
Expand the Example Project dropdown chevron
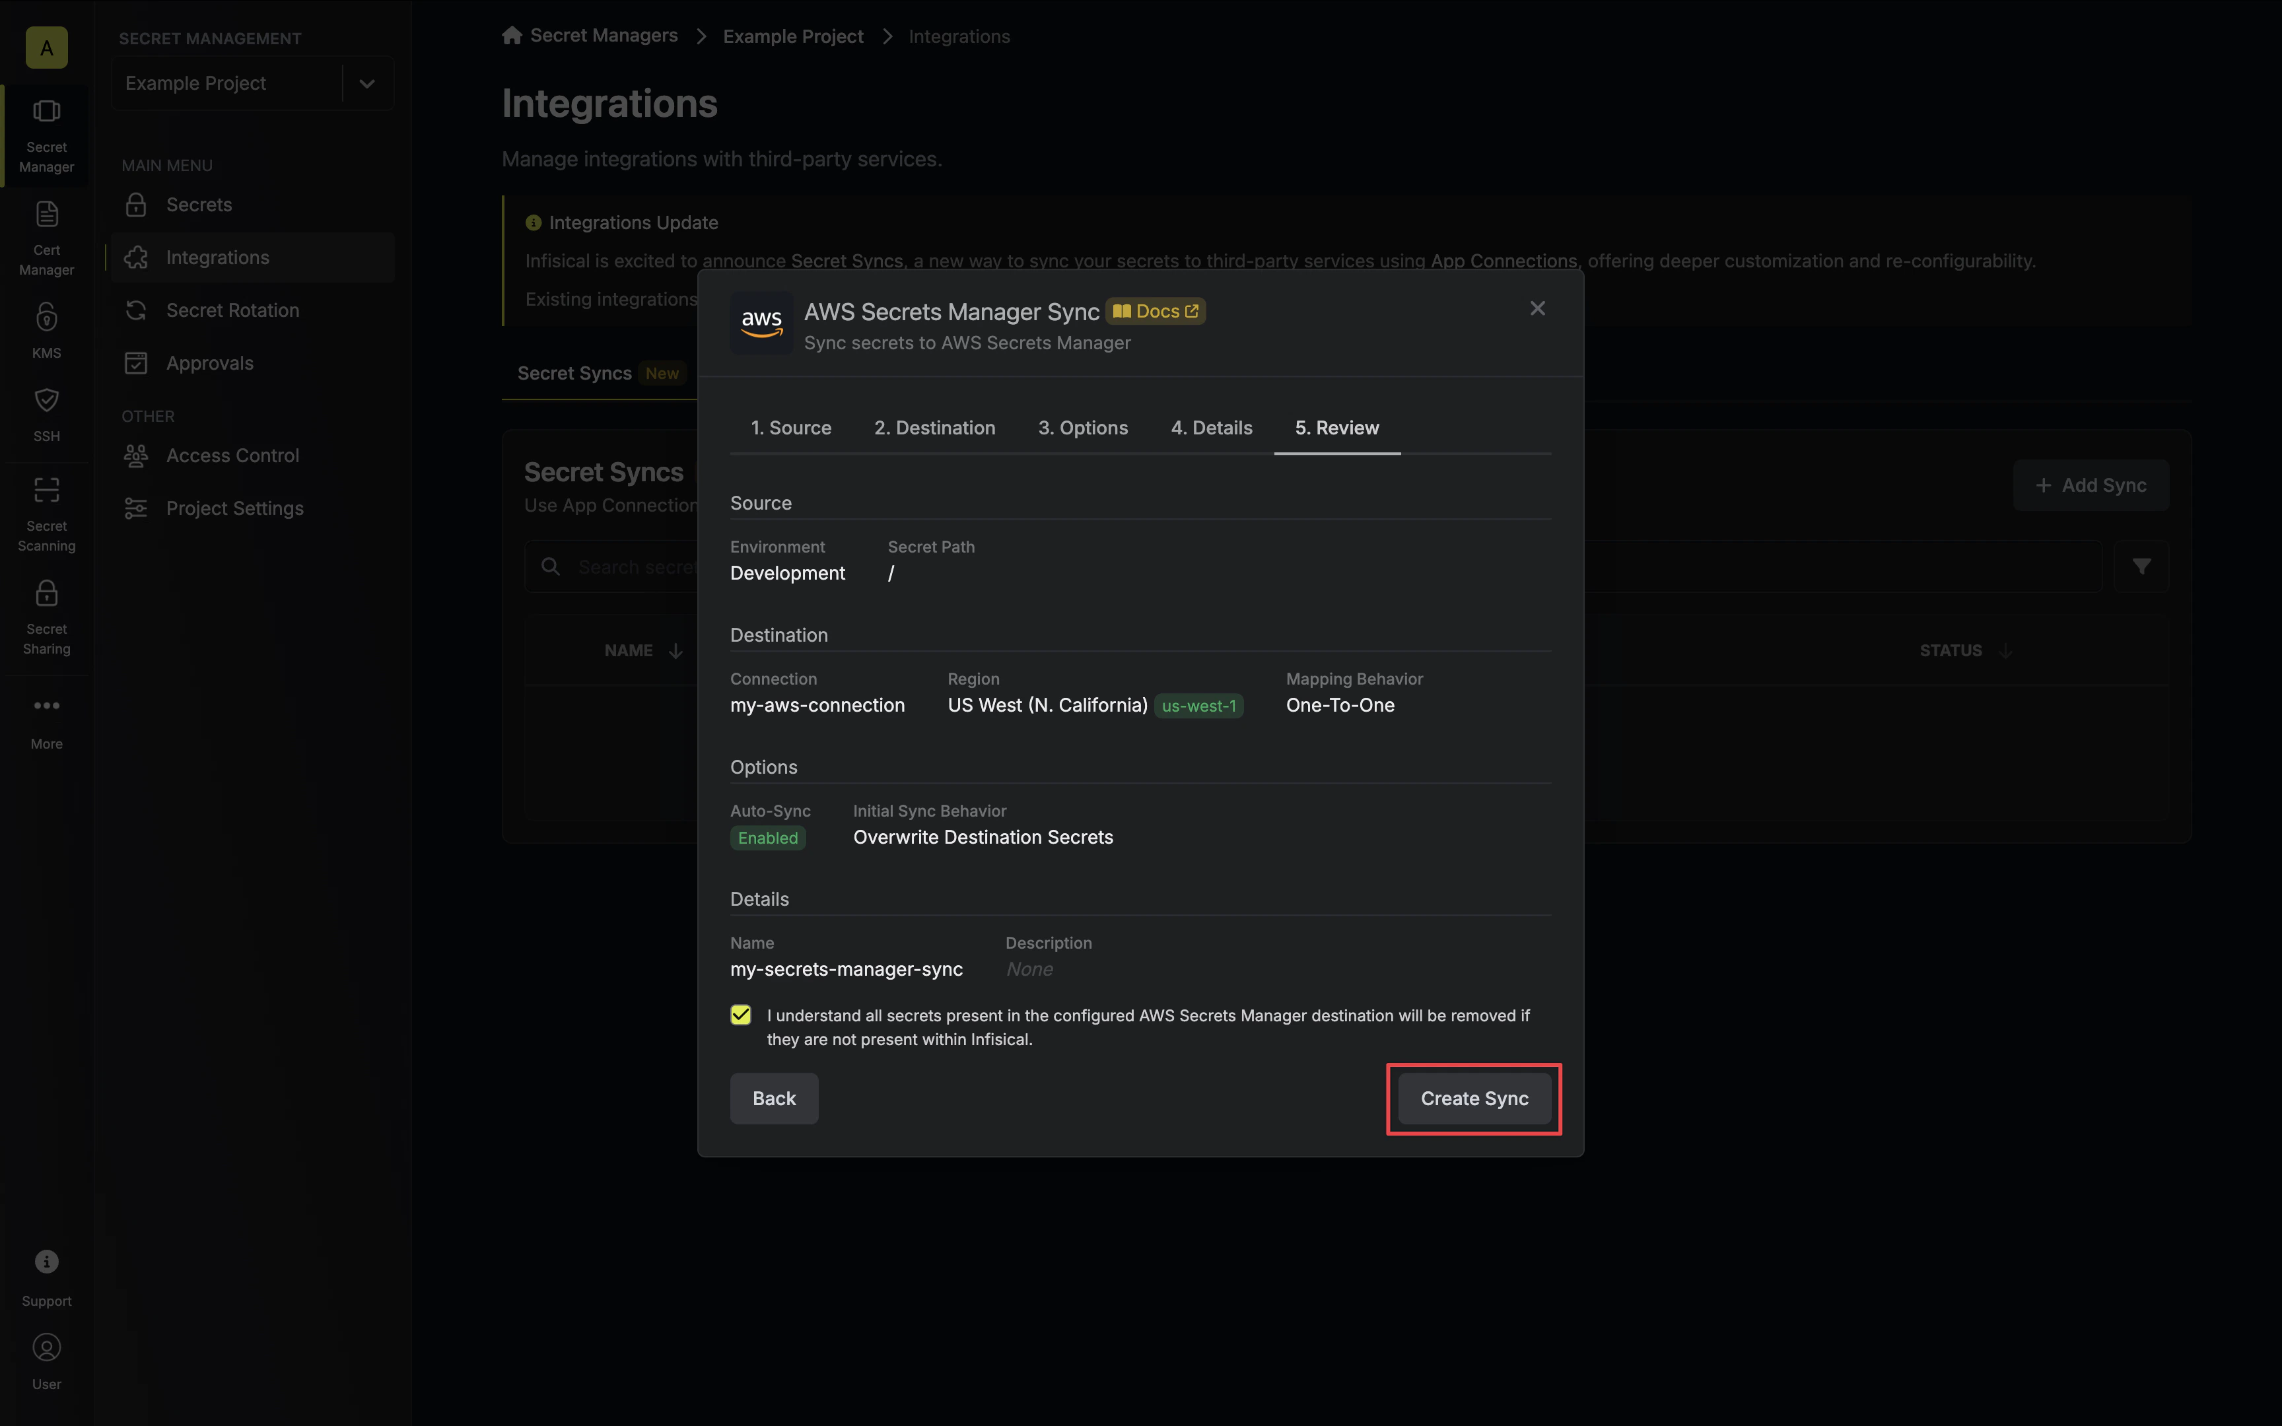click(367, 84)
